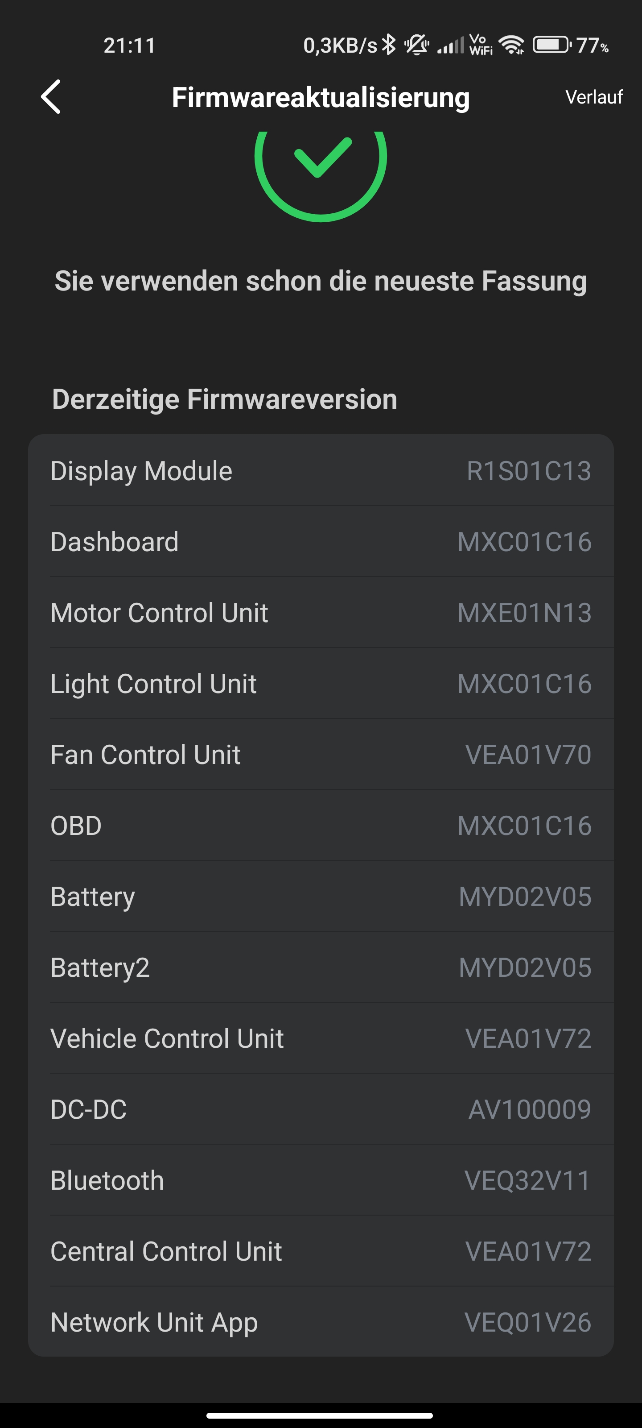The height and width of the screenshot is (1428, 642).
Task: Tap the Bluetooth status bar icon
Action: (389, 45)
